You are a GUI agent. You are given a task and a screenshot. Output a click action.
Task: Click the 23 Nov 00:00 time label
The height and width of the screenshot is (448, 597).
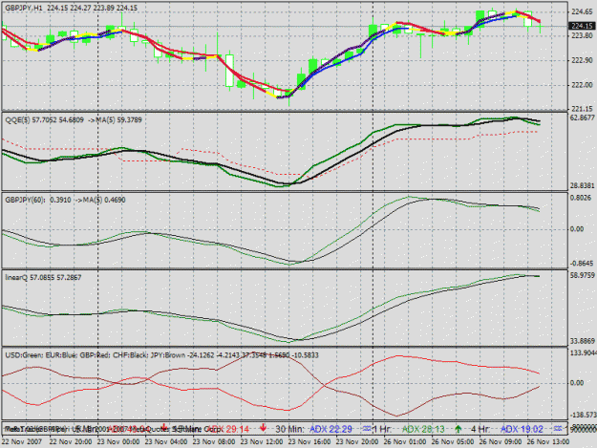(118, 441)
